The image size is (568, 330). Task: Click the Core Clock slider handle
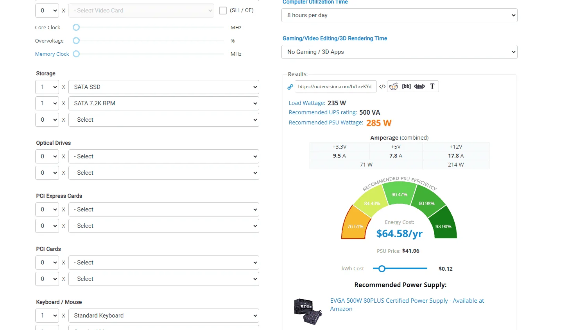pos(76,27)
